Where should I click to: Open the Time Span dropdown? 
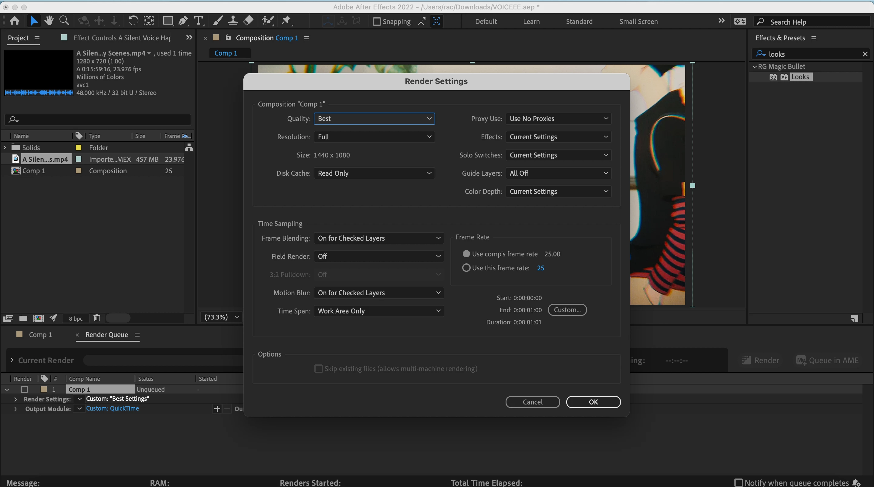tap(379, 311)
